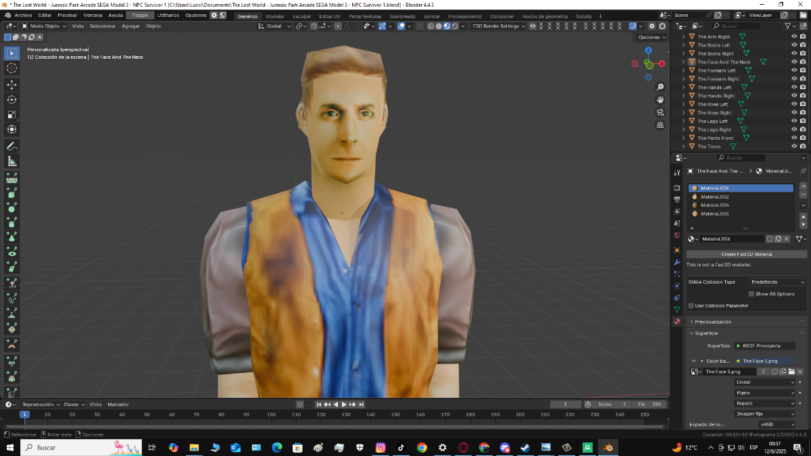811x456 pixels.
Task: Toggle X-ray display in viewport header
Action: tap(420, 26)
